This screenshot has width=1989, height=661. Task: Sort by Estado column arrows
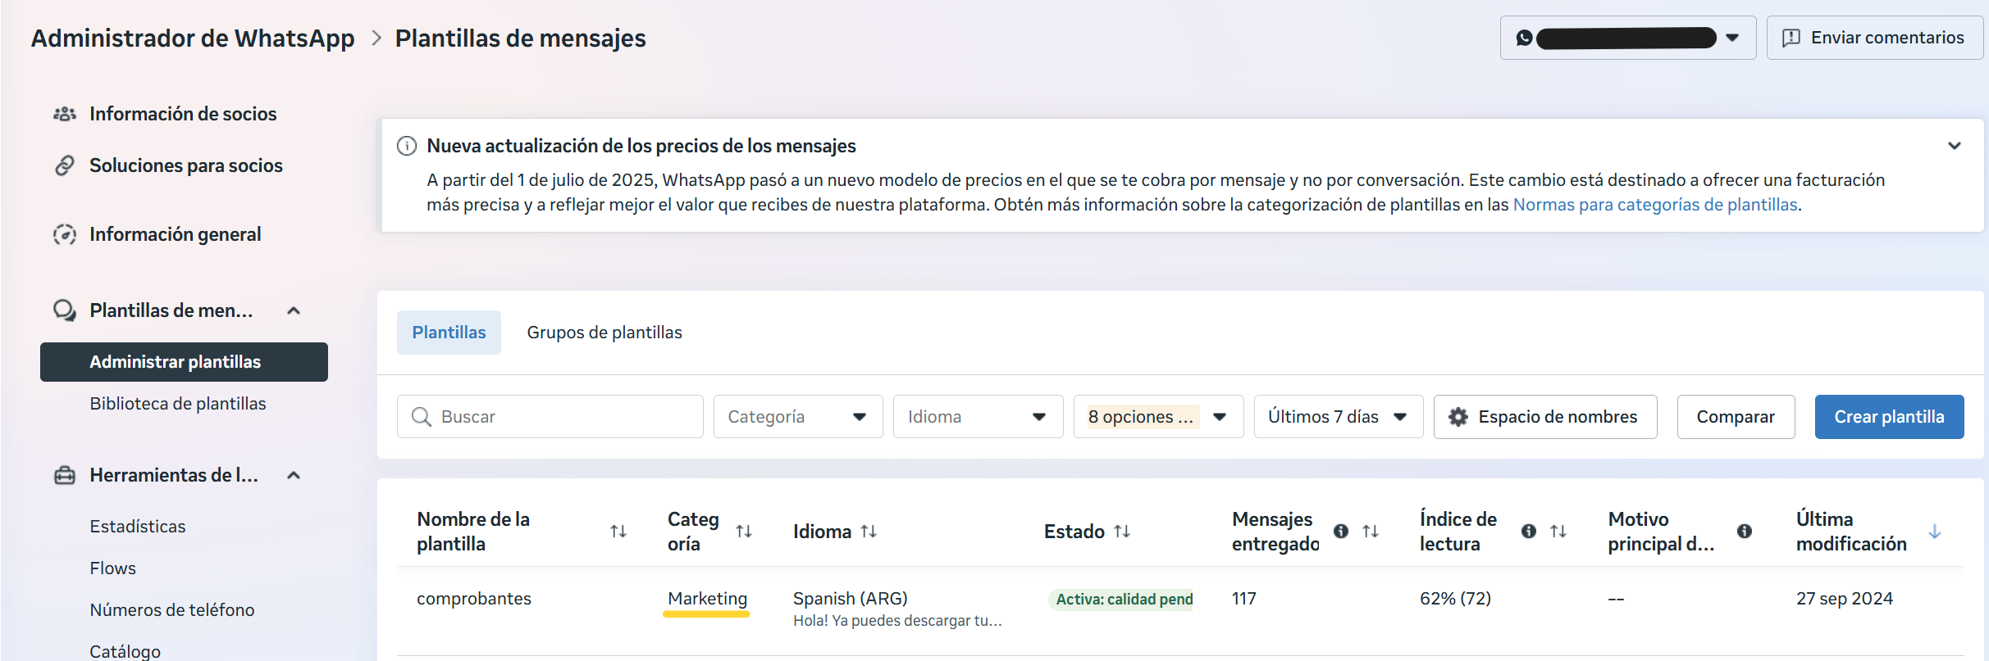(1122, 532)
